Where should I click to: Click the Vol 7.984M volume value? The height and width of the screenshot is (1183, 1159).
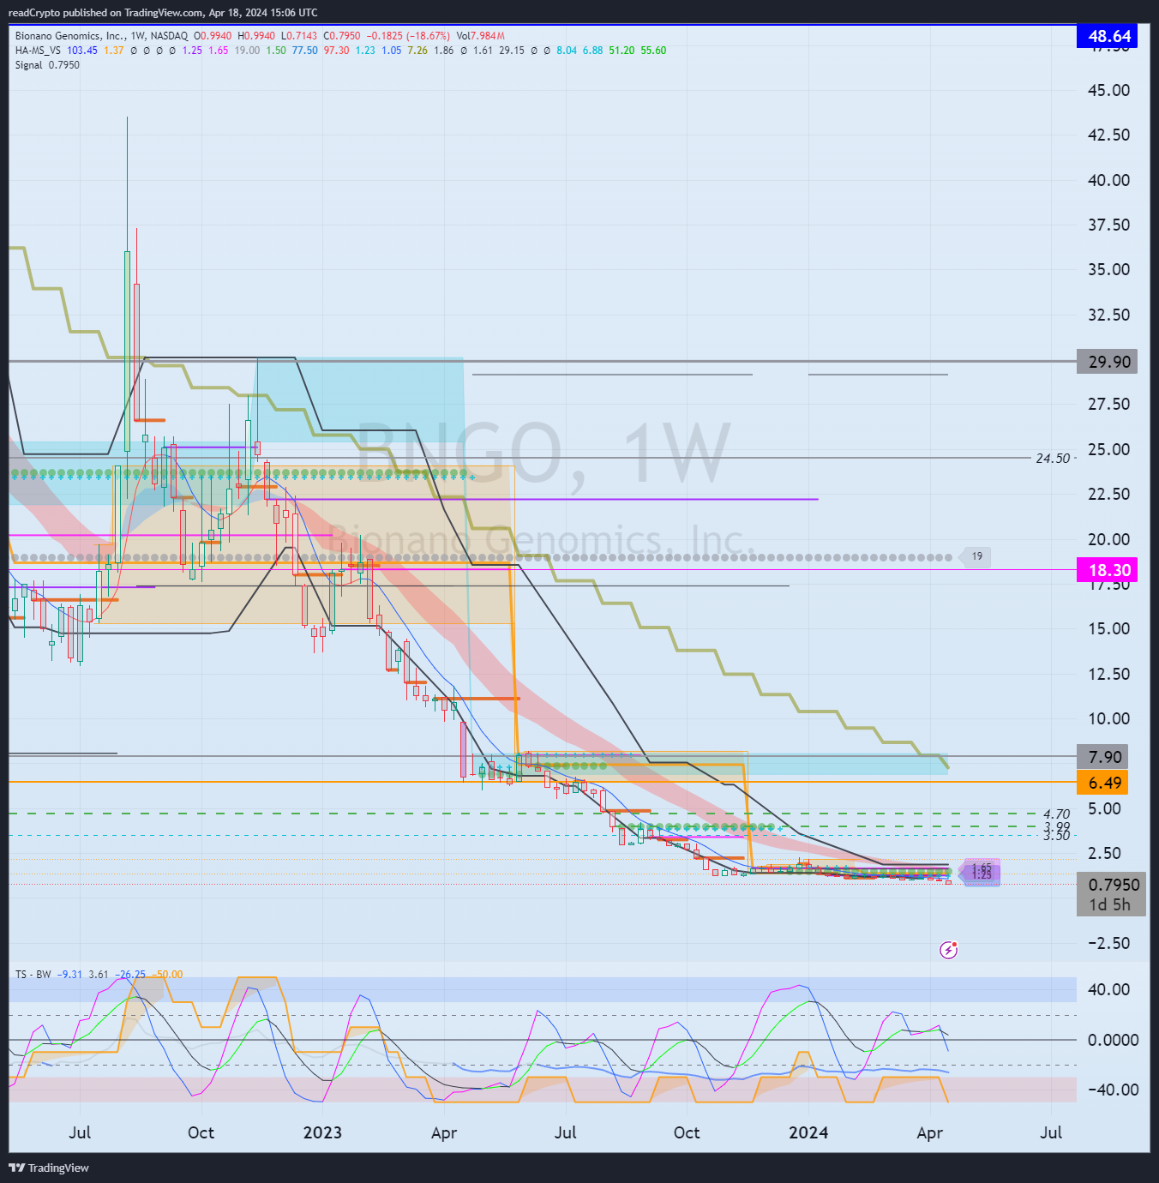480,36
